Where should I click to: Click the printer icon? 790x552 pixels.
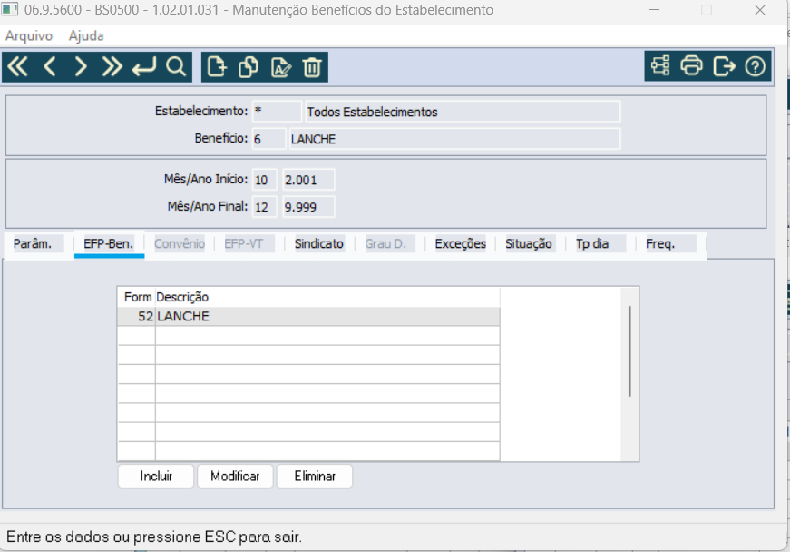(x=691, y=66)
